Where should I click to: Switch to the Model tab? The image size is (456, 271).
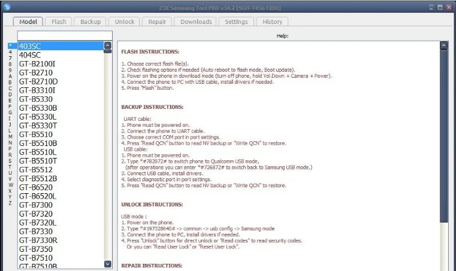[x=28, y=22]
